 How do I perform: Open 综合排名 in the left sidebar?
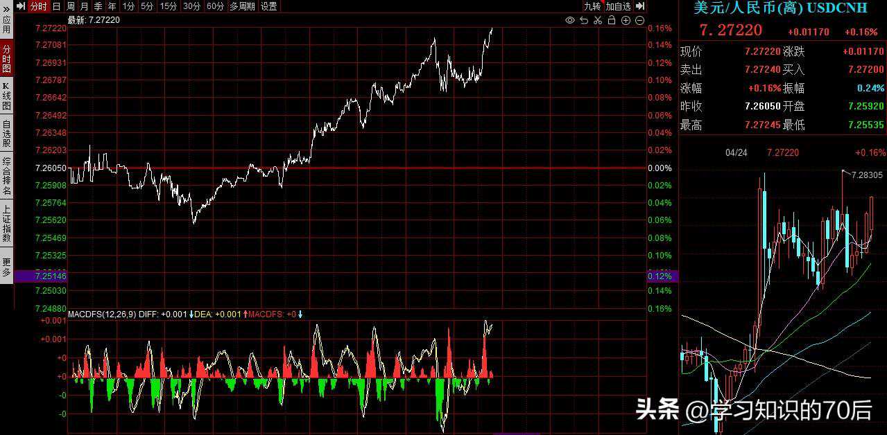6,176
